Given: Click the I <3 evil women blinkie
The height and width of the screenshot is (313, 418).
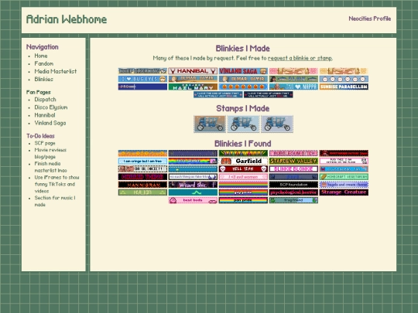Looking at the screenshot, I should click(x=243, y=177).
